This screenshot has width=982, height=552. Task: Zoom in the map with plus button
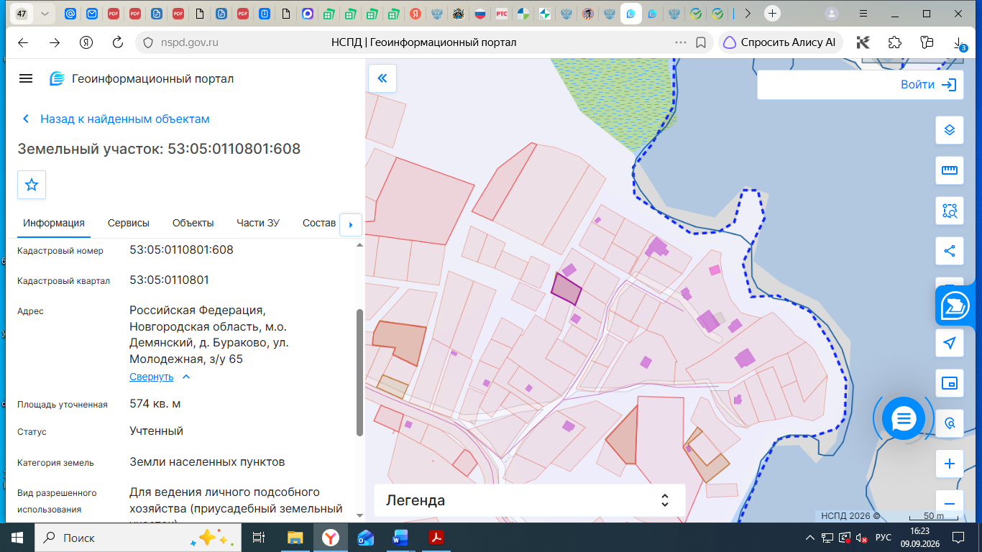click(950, 464)
